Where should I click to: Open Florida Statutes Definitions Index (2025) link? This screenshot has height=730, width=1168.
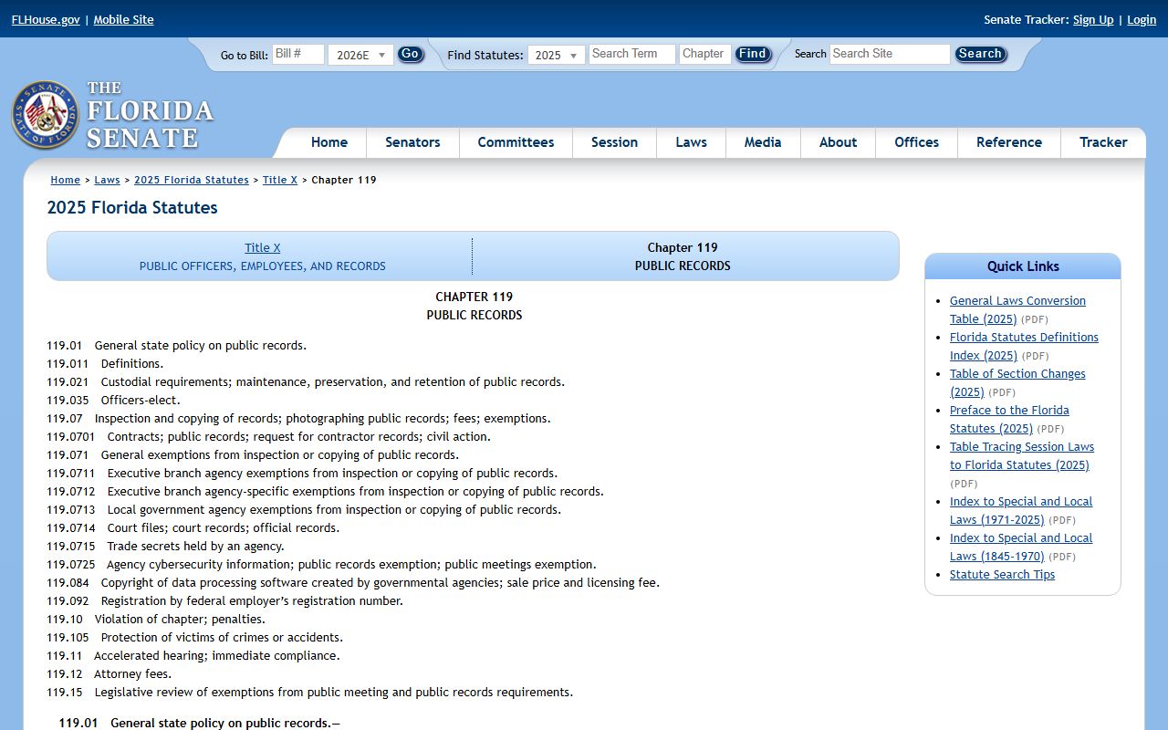pyautogui.click(x=1024, y=346)
